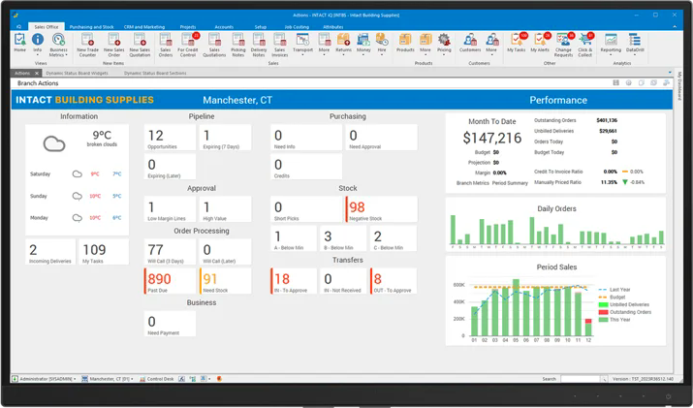Image resolution: width=693 pixels, height=408 pixels.
Task: Click the Control Desk status bar item
Action: (157, 379)
